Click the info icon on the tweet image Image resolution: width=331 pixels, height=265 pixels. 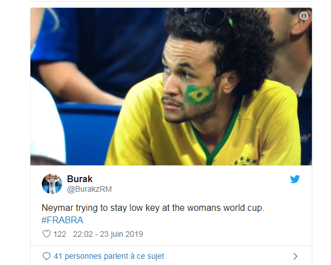pos(303,16)
